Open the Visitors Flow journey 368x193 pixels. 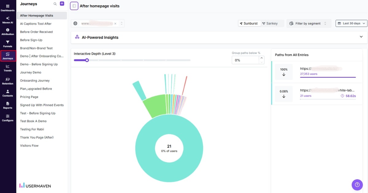[x=29, y=145]
